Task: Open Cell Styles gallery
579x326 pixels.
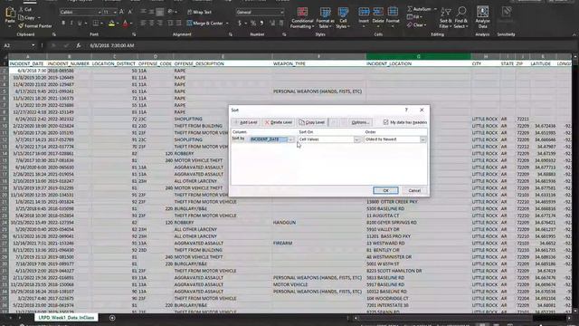Action: pyautogui.click(x=343, y=18)
